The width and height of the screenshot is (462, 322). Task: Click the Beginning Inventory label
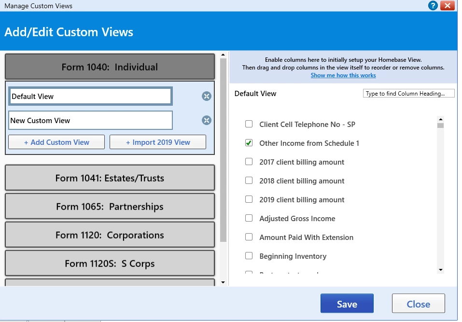click(x=293, y=256)
